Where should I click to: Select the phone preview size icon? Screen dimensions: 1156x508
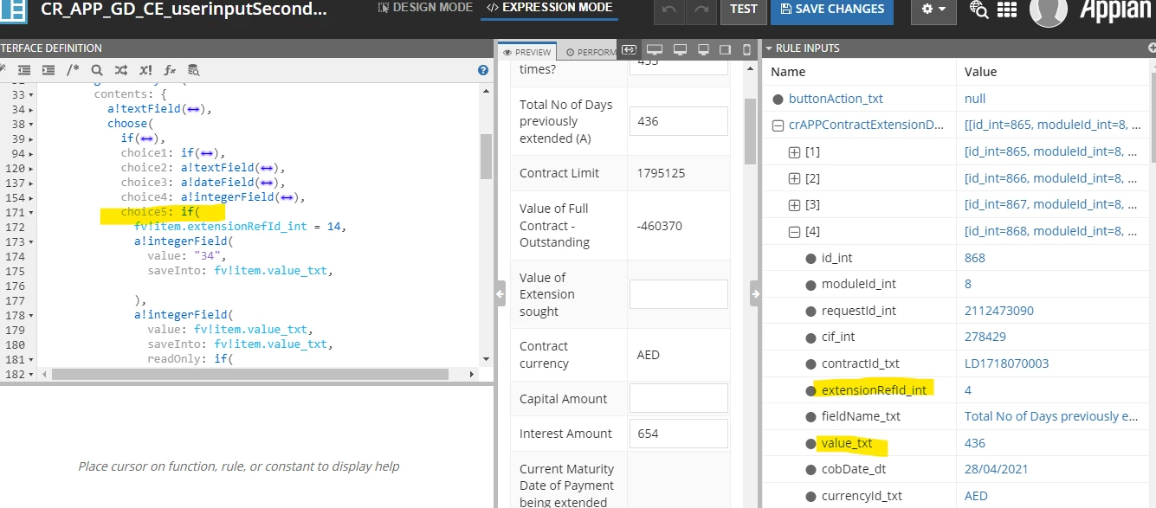click(x=748, y=49)
